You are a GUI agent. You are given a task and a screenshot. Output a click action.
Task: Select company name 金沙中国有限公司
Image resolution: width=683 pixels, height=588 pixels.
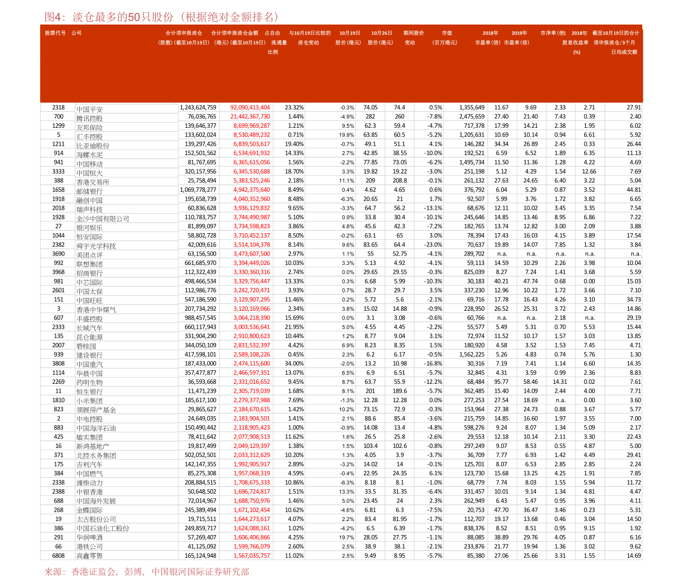(x=103, y=219)
